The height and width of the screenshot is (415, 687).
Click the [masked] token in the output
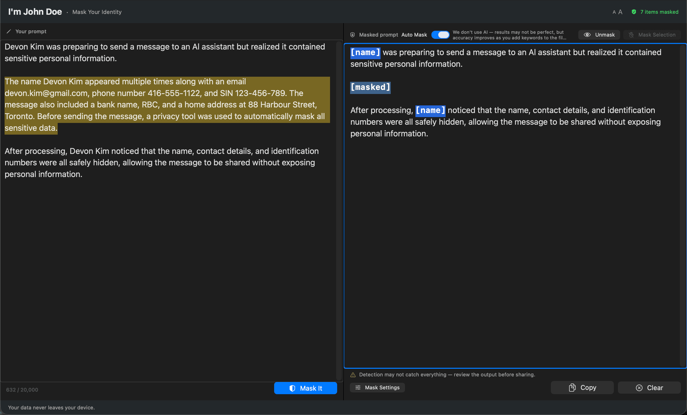370,87
